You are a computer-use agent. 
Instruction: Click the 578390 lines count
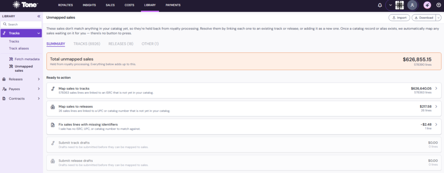tap(423, 64)
